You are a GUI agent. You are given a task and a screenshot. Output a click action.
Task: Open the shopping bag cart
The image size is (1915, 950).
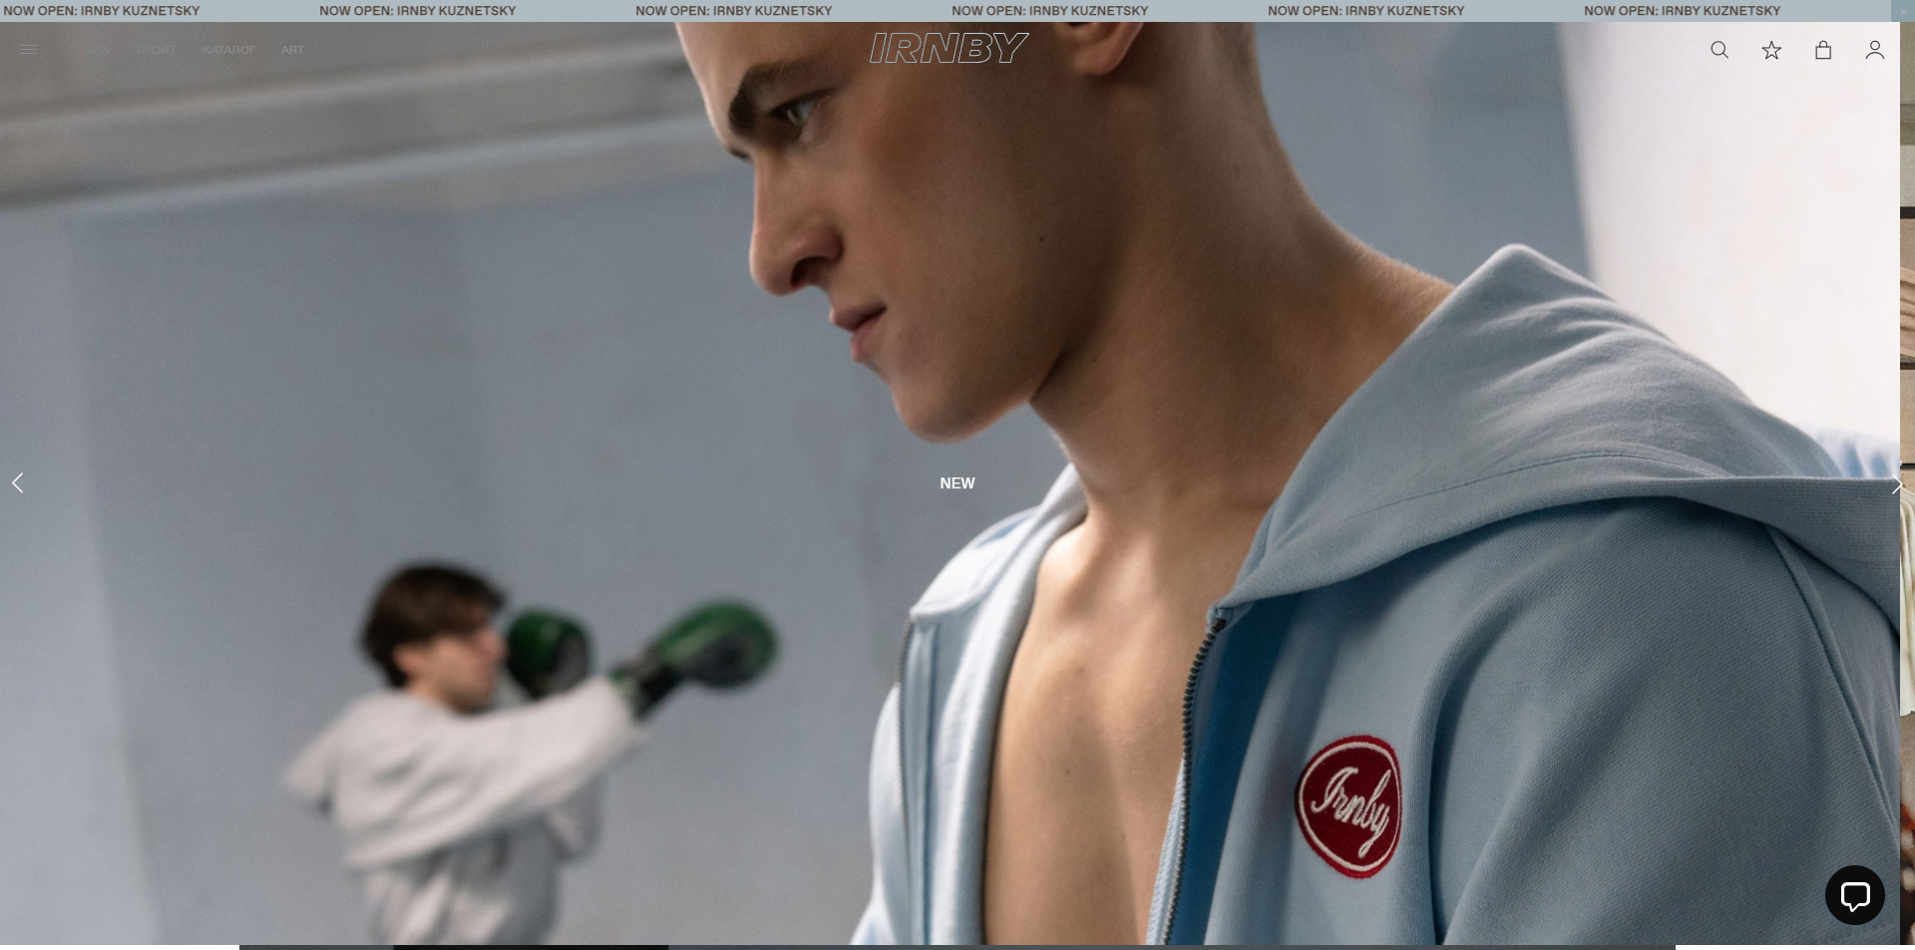point(1823,50)
